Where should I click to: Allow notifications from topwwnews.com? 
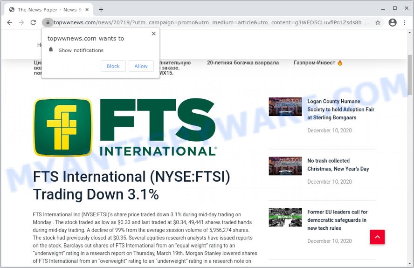click(x=141, y=66)
